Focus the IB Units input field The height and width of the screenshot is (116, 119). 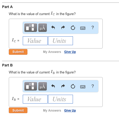pos(61,99)
